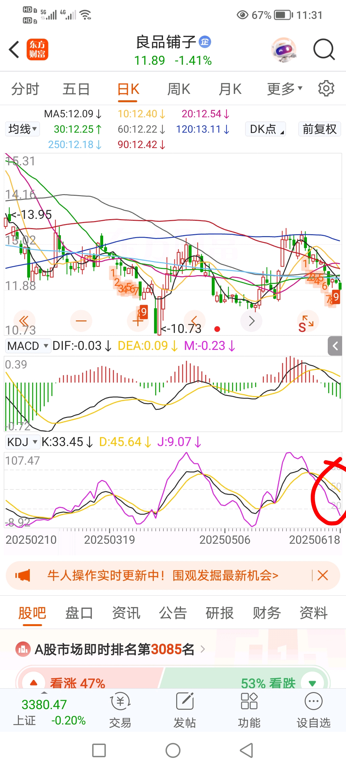346x769 pixels.
Task: Expand the 上证 index bar
Action: coord(44,692)
